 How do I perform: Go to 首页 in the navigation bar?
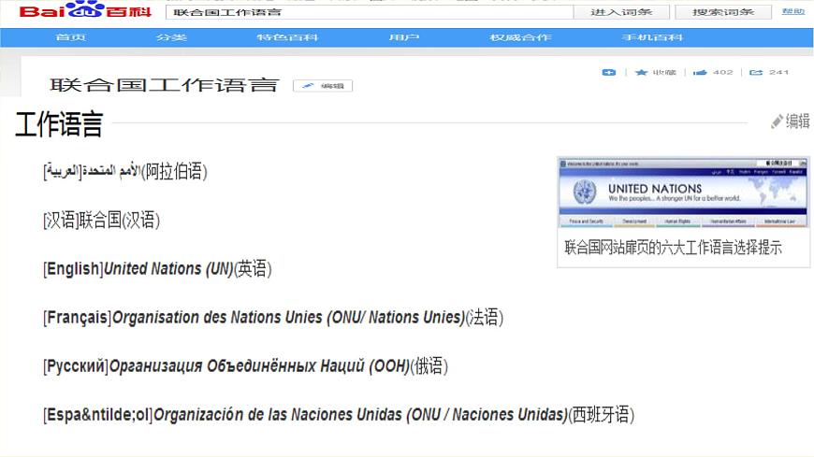click(70, 37)
